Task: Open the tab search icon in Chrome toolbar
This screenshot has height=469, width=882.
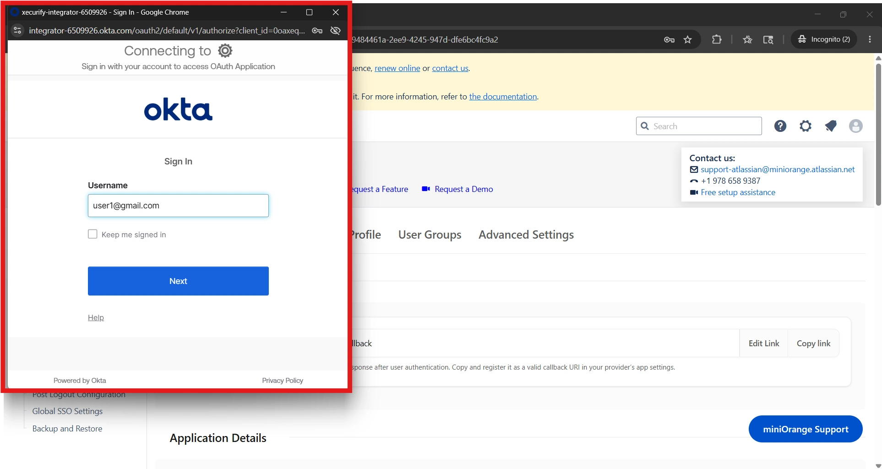Action: click(x=768, y=40)
